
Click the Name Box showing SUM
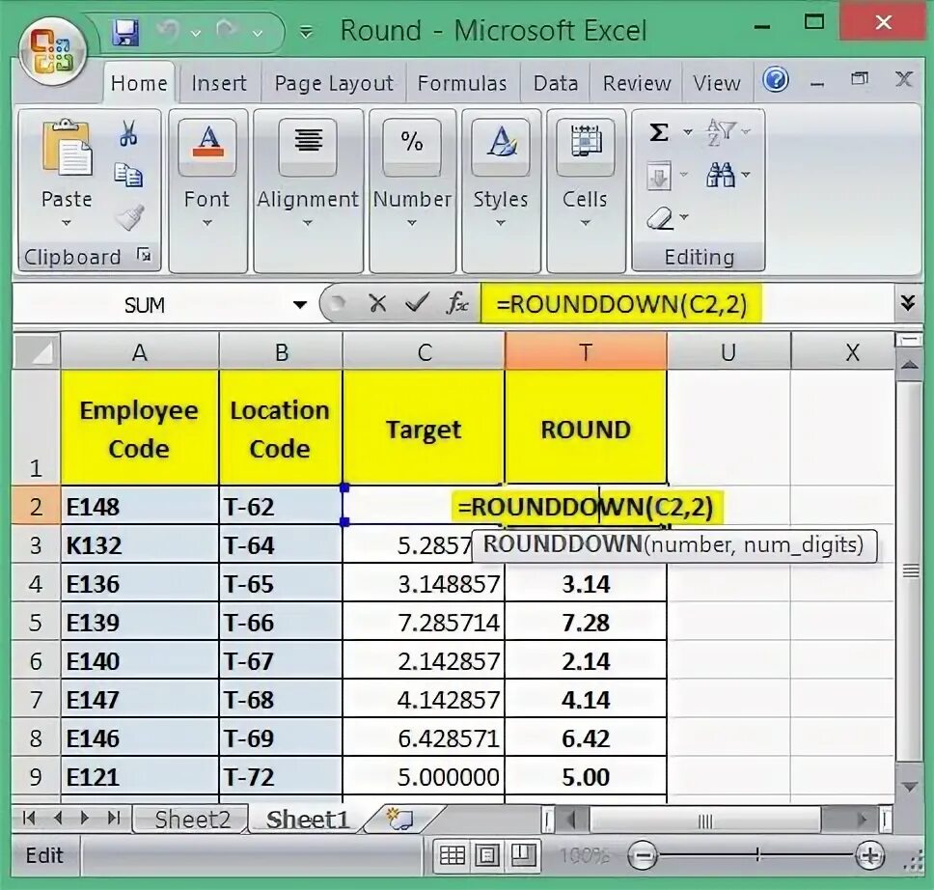pyautogui.click(x=145, y=305)
